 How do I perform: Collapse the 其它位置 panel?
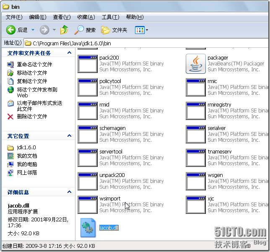(70, 136)
